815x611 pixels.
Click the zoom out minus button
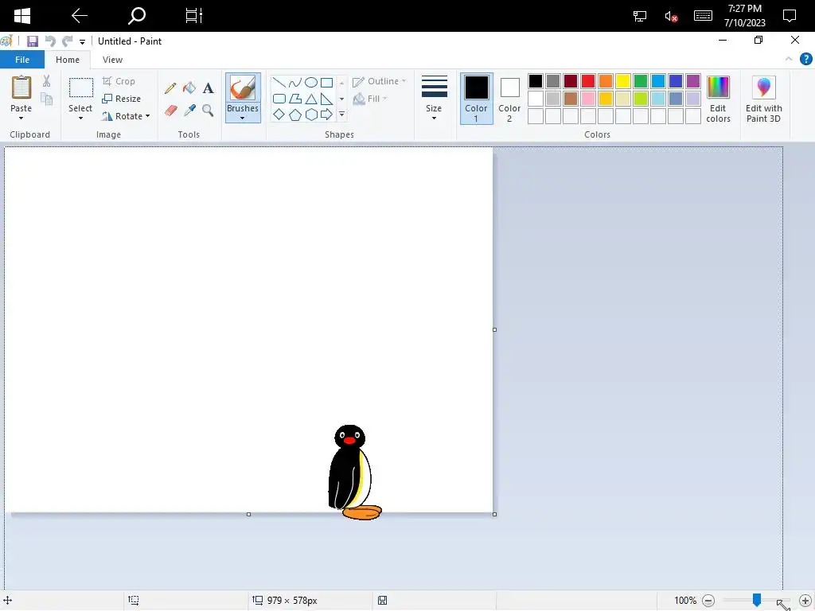tap(708, 601)
